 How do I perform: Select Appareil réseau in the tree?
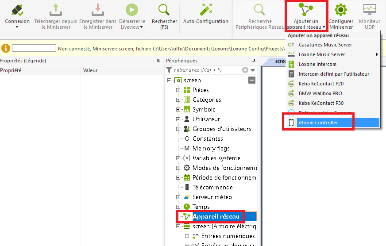click(216, 216)
